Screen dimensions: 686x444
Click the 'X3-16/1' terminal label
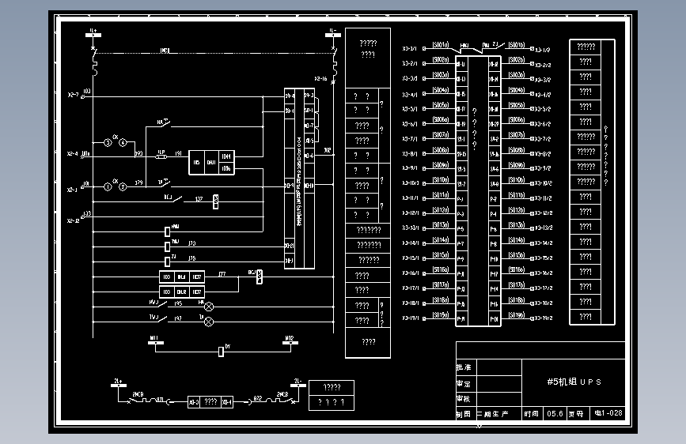[411, 273]
